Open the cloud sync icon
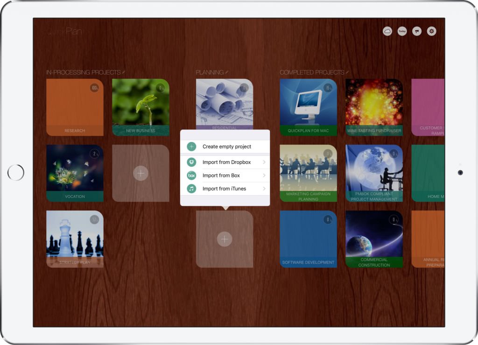Viewport: 478px width, 345px height. pyautogui.click(x=387, y=31)
